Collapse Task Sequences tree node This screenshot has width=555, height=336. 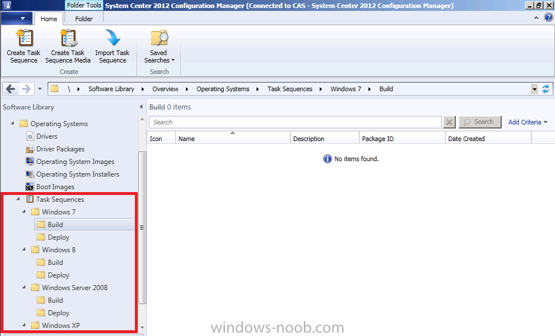tap(18, 199)
